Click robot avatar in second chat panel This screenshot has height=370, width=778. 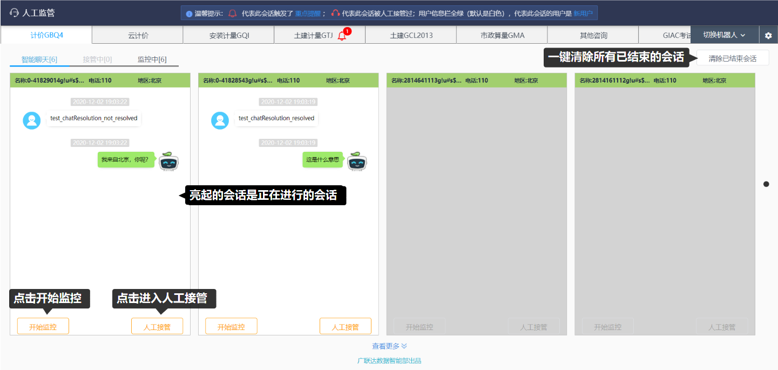click(357, 161)
